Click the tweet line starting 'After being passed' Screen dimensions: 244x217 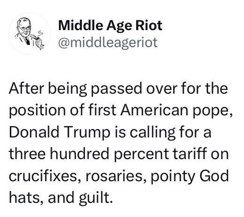pyautogui.click(x=118, y=89)
